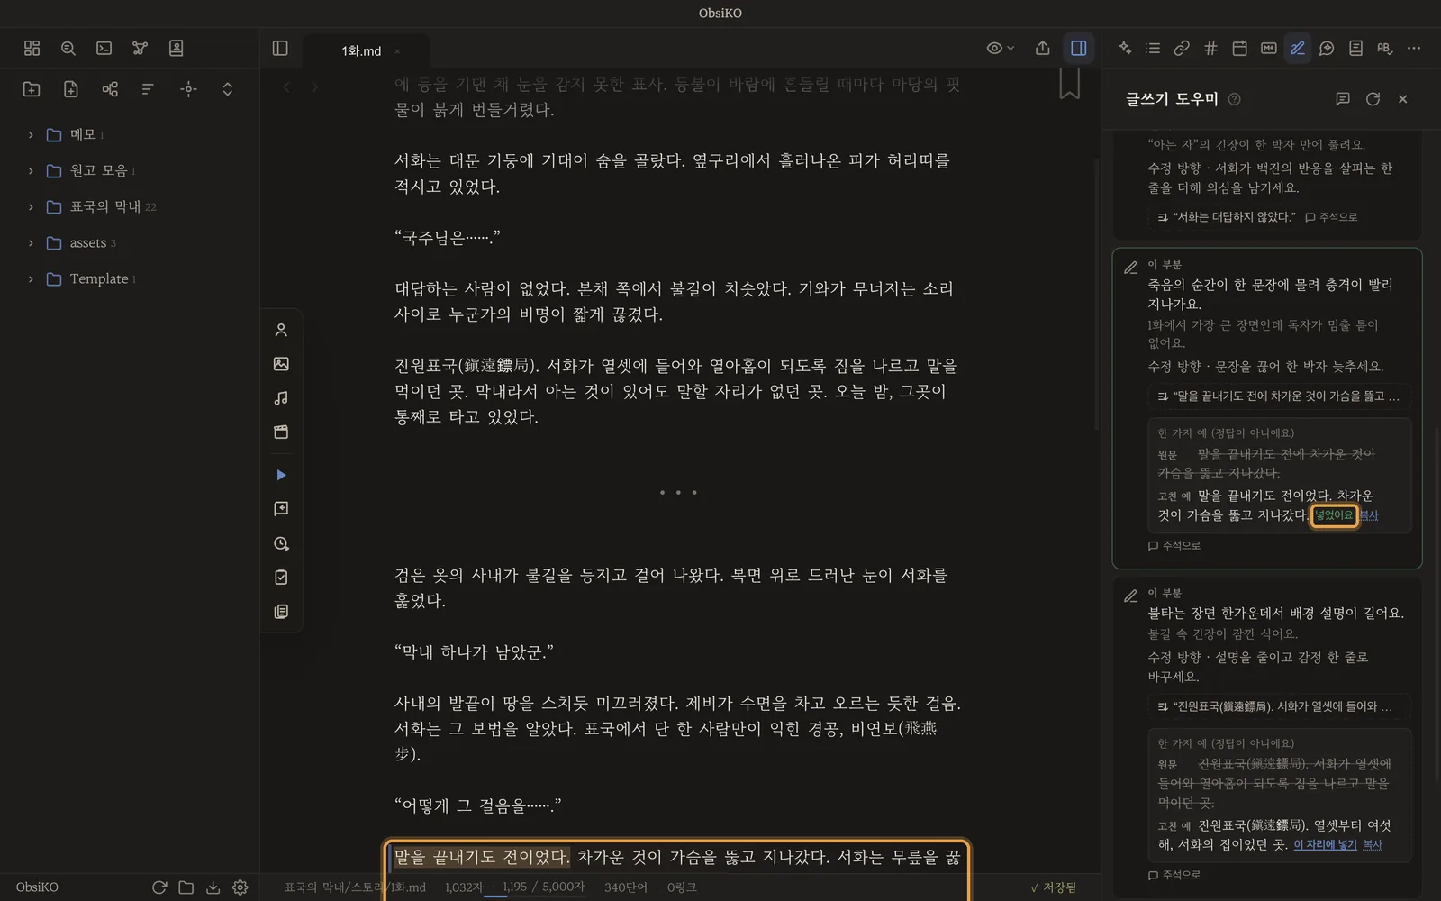
Task: Open the clipboard checklist icon
Action: coord(281,578)
